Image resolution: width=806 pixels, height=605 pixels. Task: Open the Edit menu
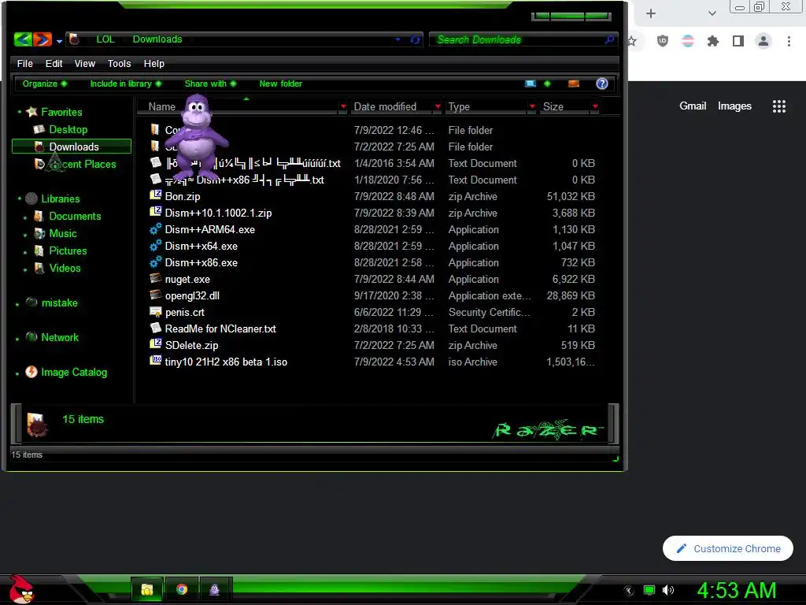[x=54, y=63]
